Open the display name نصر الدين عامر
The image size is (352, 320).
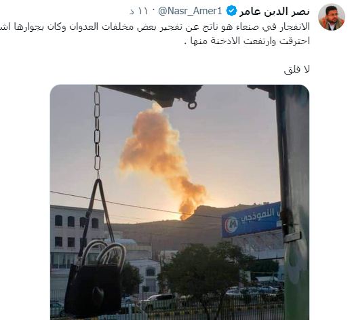(275, 12)
